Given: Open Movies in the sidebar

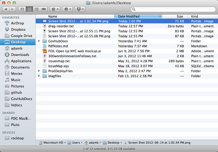Looking at the screenshot, I should click(x=18, y=74).
